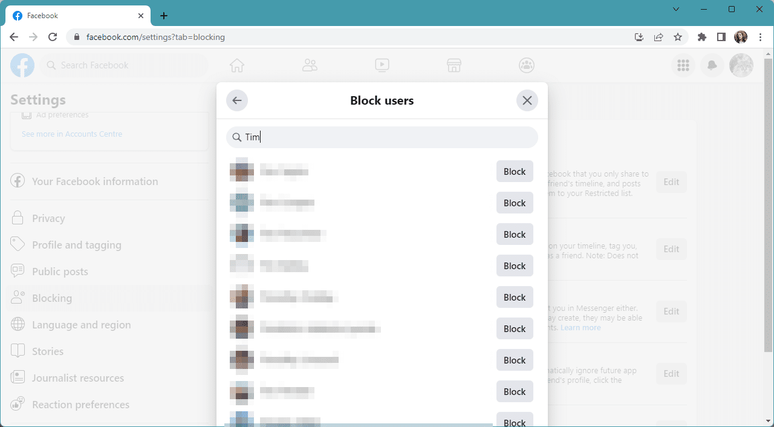Screen dimensions: 774x427
Task: Click the back arrow in Block users dialog
Action: (x=237, y=100)
